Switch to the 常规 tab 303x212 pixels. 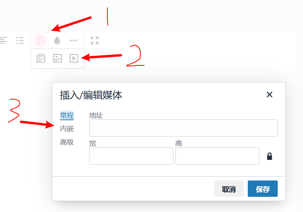(67, 116)
